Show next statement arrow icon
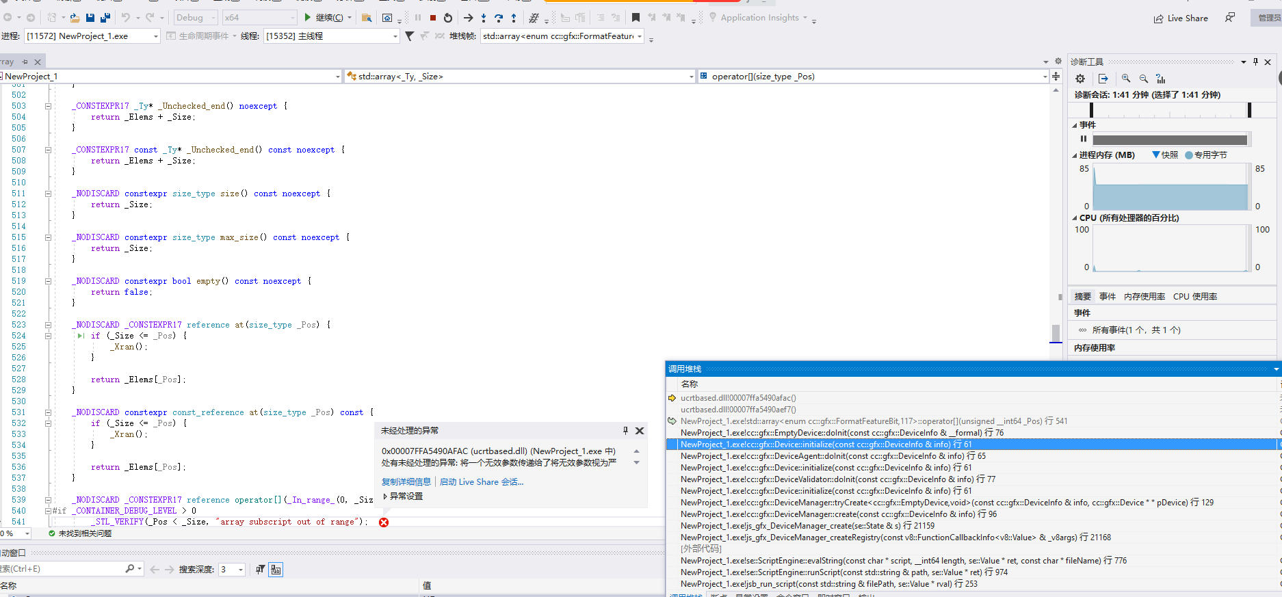Viewport: 1282px width, 597px height. [468, 18]
